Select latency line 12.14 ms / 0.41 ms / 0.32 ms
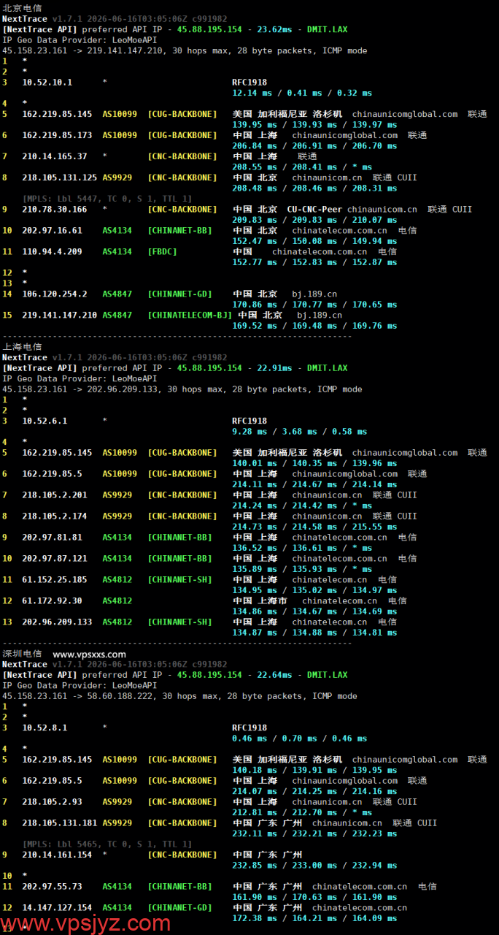 [302, 93]
